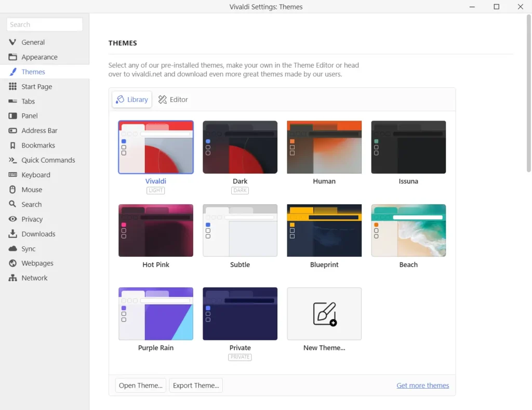Image resolution: width=532 pixels, height=410 pixels.
Task: Click the New Theme edit-plus icon
Action: tap(325, 314)
